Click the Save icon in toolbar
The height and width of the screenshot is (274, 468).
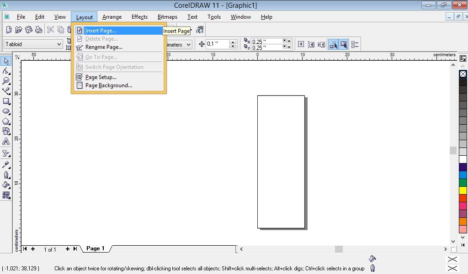click(29, 30)
